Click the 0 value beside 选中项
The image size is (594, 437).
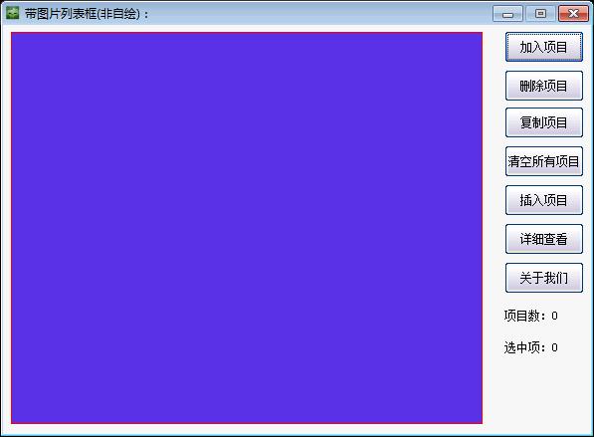[554, 347]
